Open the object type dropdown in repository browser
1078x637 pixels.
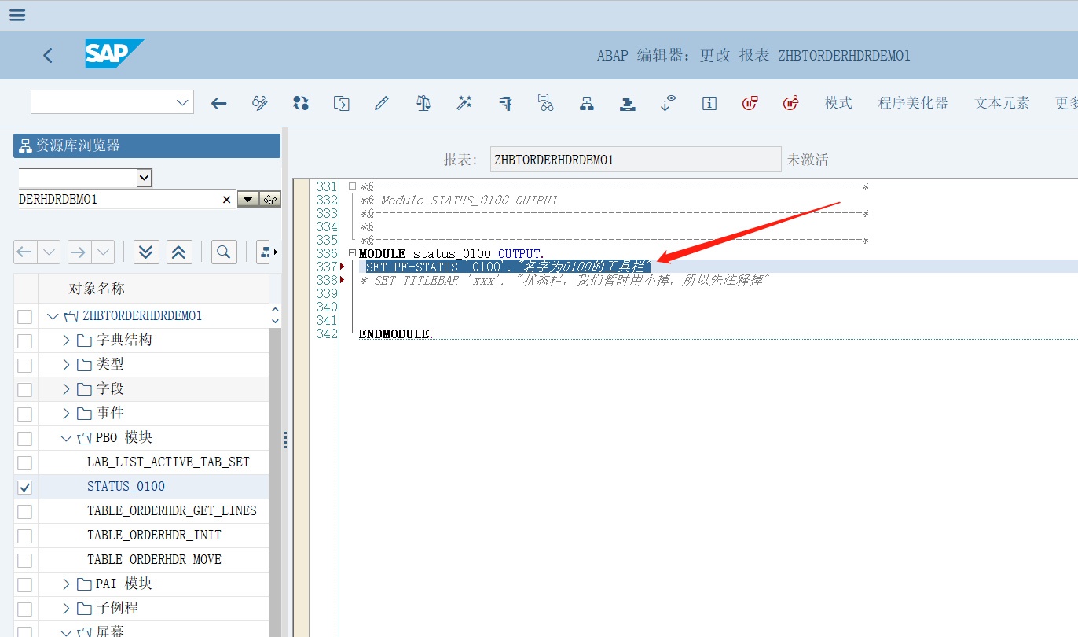pyautogui.click(x=144, y=177)
